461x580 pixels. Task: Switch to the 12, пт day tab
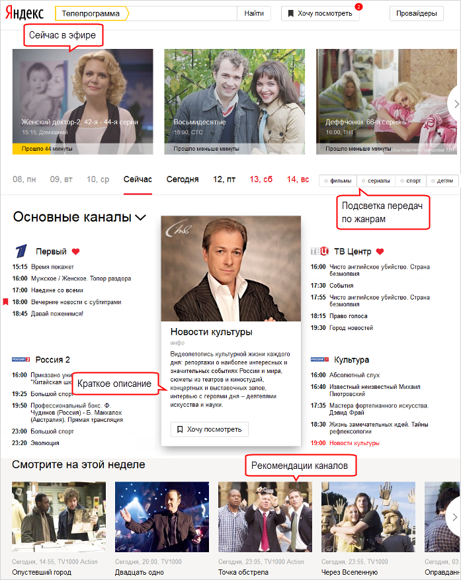click(x=224, y=179)
